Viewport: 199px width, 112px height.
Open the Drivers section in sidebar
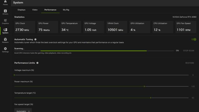click(x=5, y=12)
